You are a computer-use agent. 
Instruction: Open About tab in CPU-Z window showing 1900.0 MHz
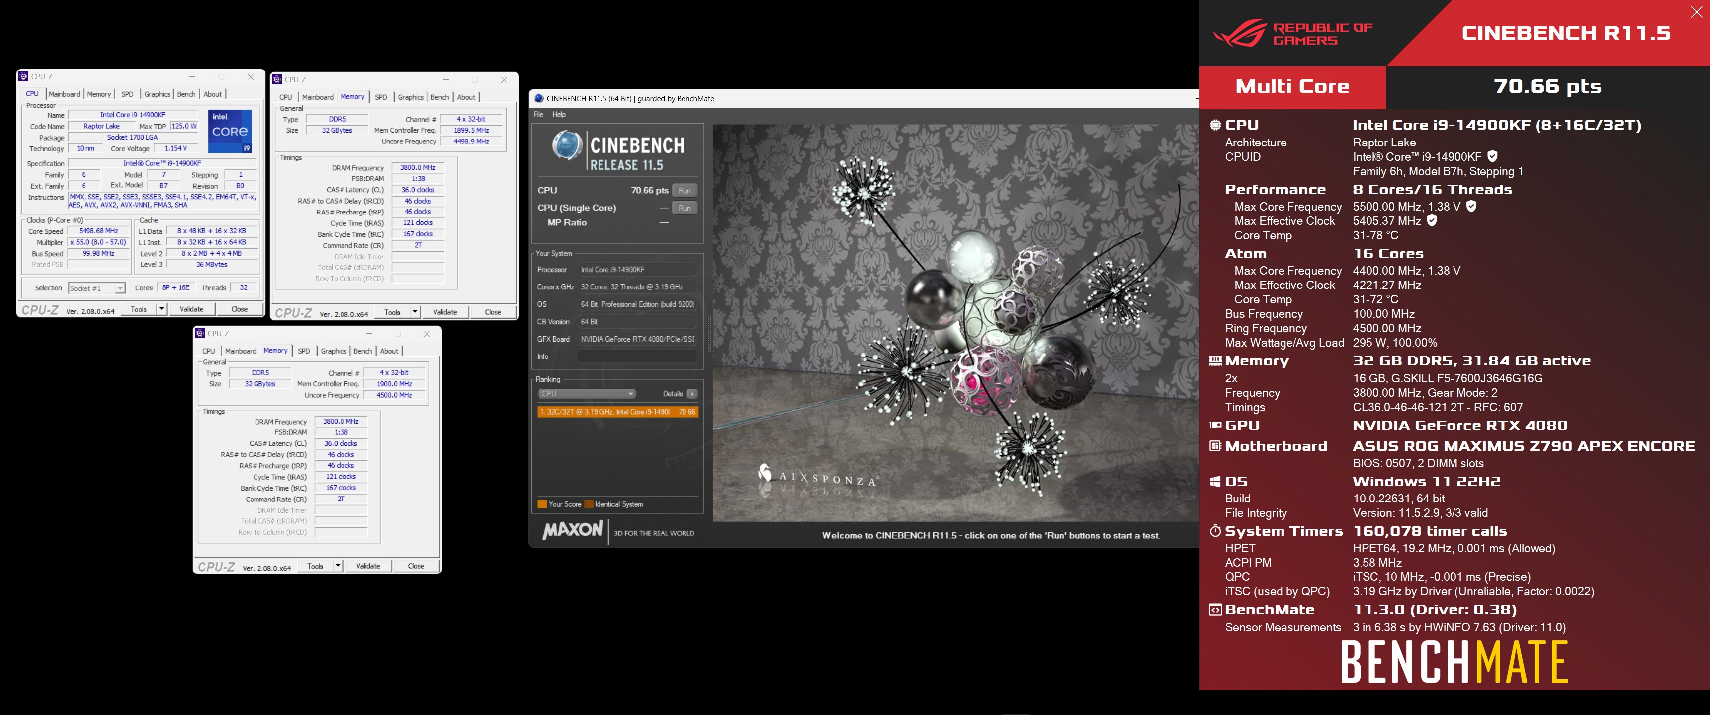tap(389, 351)
